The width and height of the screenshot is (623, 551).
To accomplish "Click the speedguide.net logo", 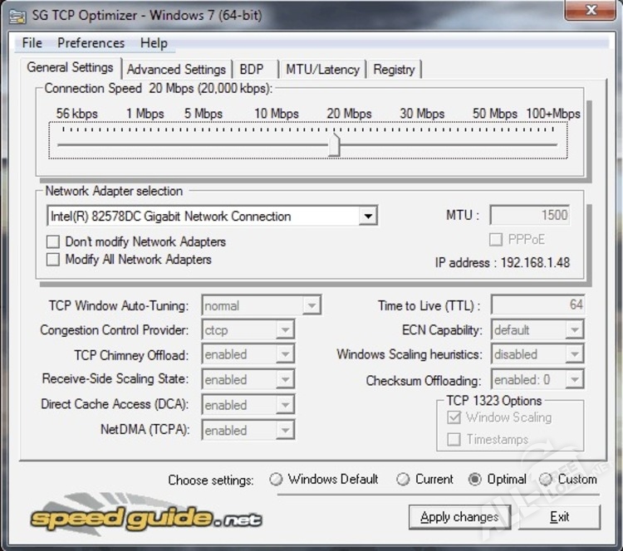I will [146, 519].
